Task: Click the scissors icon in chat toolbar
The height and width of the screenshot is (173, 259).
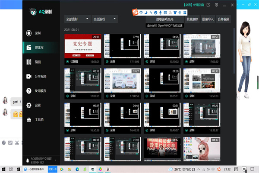Action: [16, 142]
